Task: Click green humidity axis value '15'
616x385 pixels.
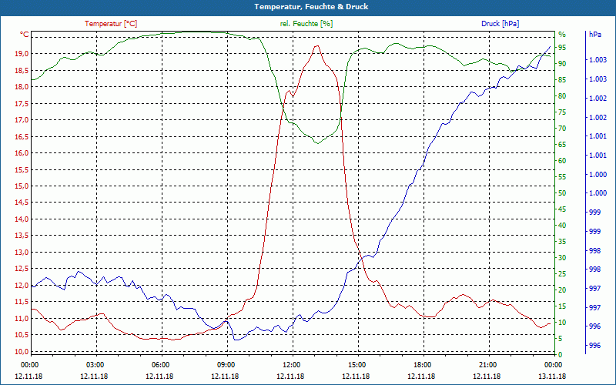Action: (562, 306)
